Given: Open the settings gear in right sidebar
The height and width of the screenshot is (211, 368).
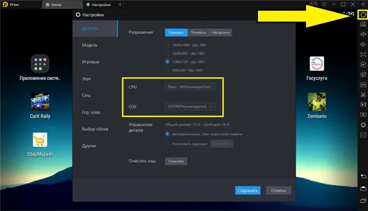Looking at the screenshot, I should click(363, 15).
